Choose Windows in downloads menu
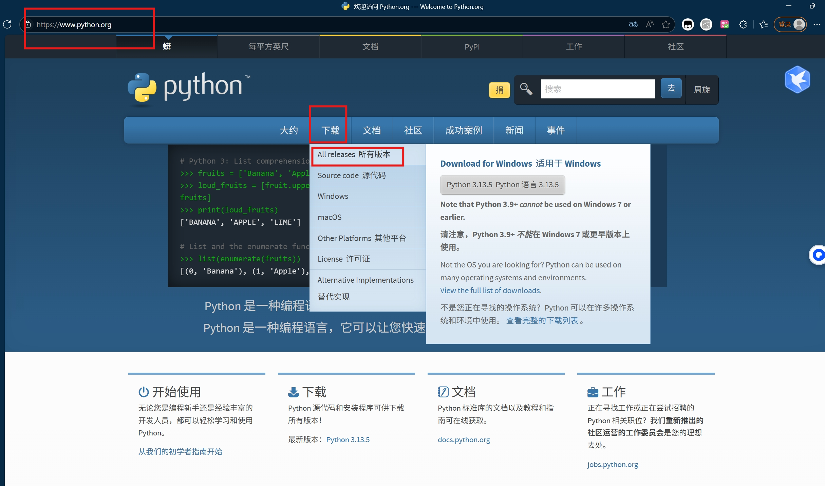 [x=368, y=197]
